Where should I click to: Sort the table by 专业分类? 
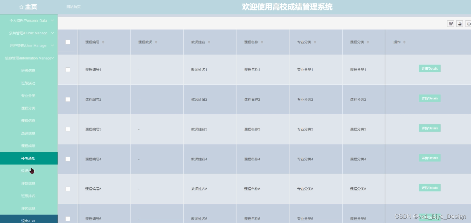(315, 42)
